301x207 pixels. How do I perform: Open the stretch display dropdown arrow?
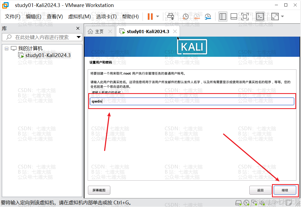tap(282, 16)
